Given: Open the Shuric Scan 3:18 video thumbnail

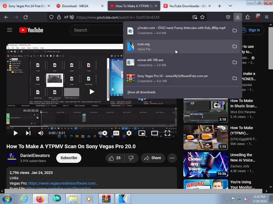Looking at the screenshot, I should (206, 110).
